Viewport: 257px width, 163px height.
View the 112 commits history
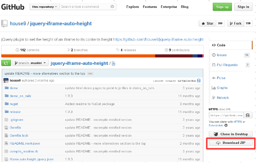pyautogui.click(x=28, y=50)
